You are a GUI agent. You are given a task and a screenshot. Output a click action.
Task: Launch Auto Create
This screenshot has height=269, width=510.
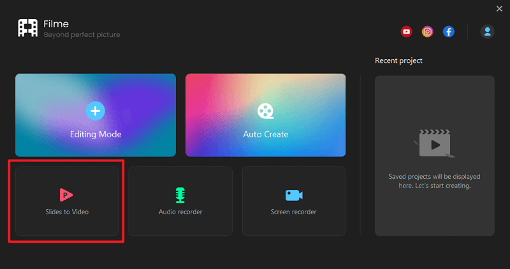(265, 115)
